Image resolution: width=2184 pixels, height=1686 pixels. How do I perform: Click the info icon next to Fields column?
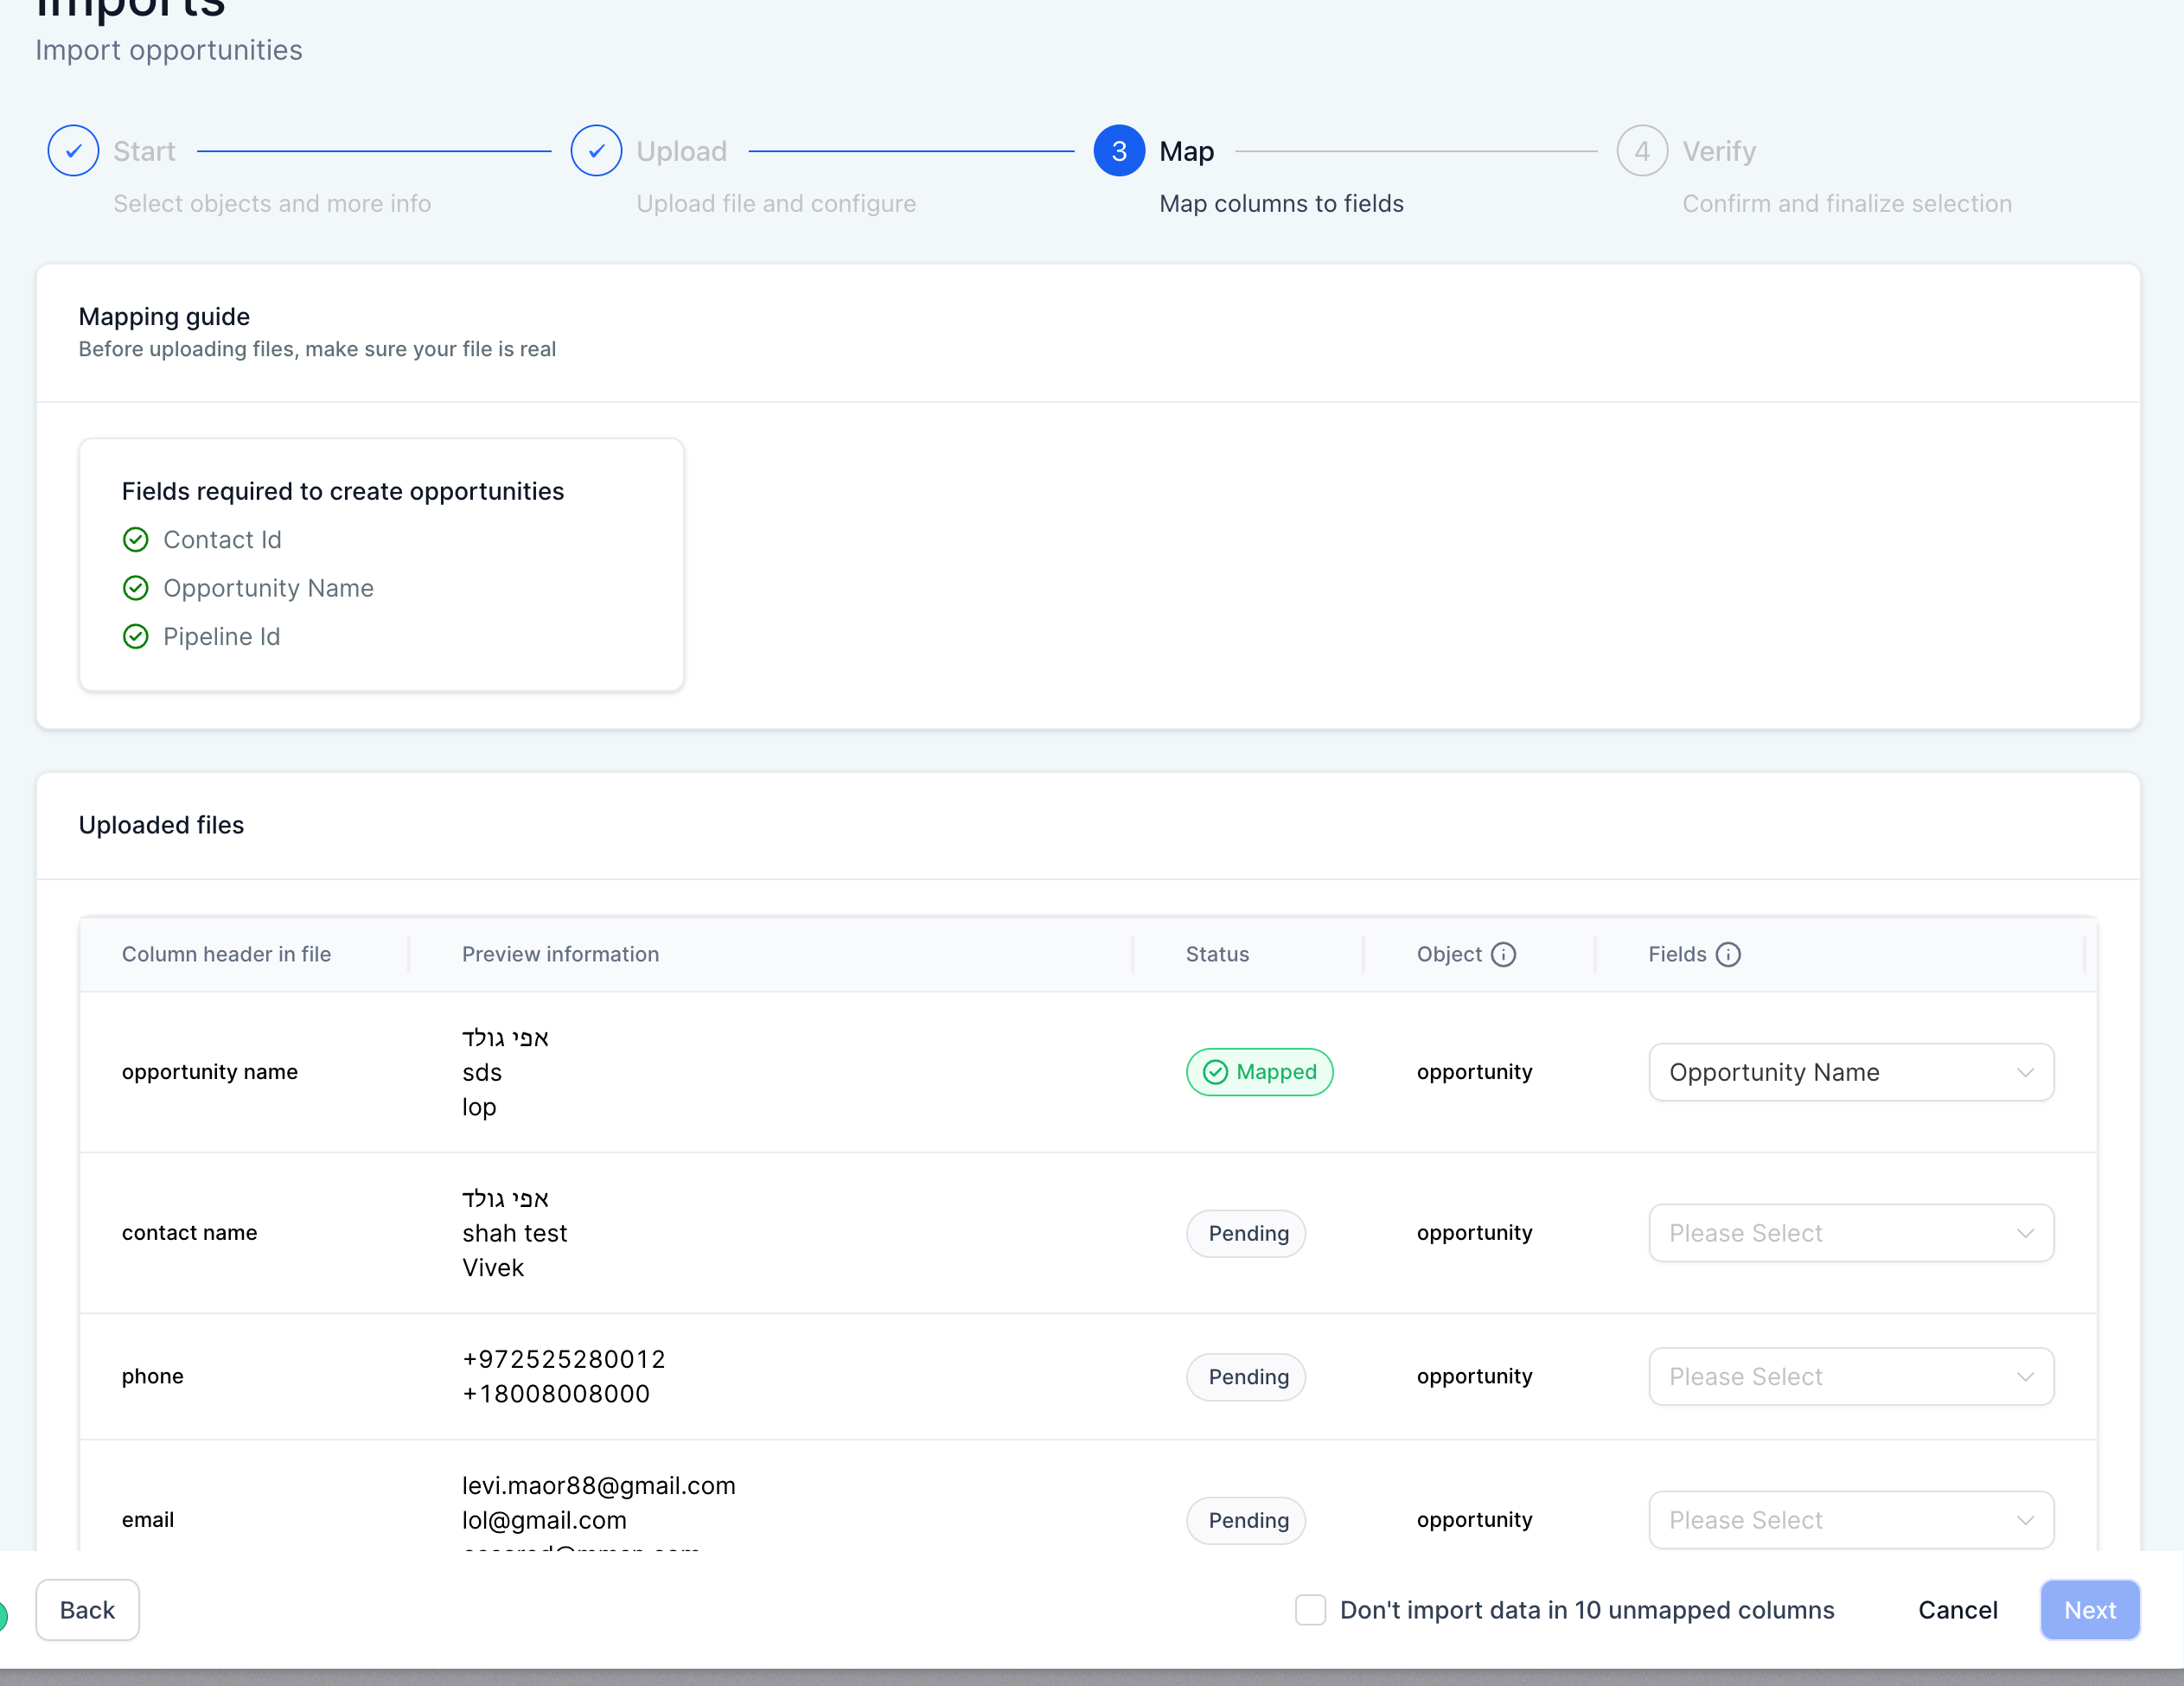click(1727, 955)
